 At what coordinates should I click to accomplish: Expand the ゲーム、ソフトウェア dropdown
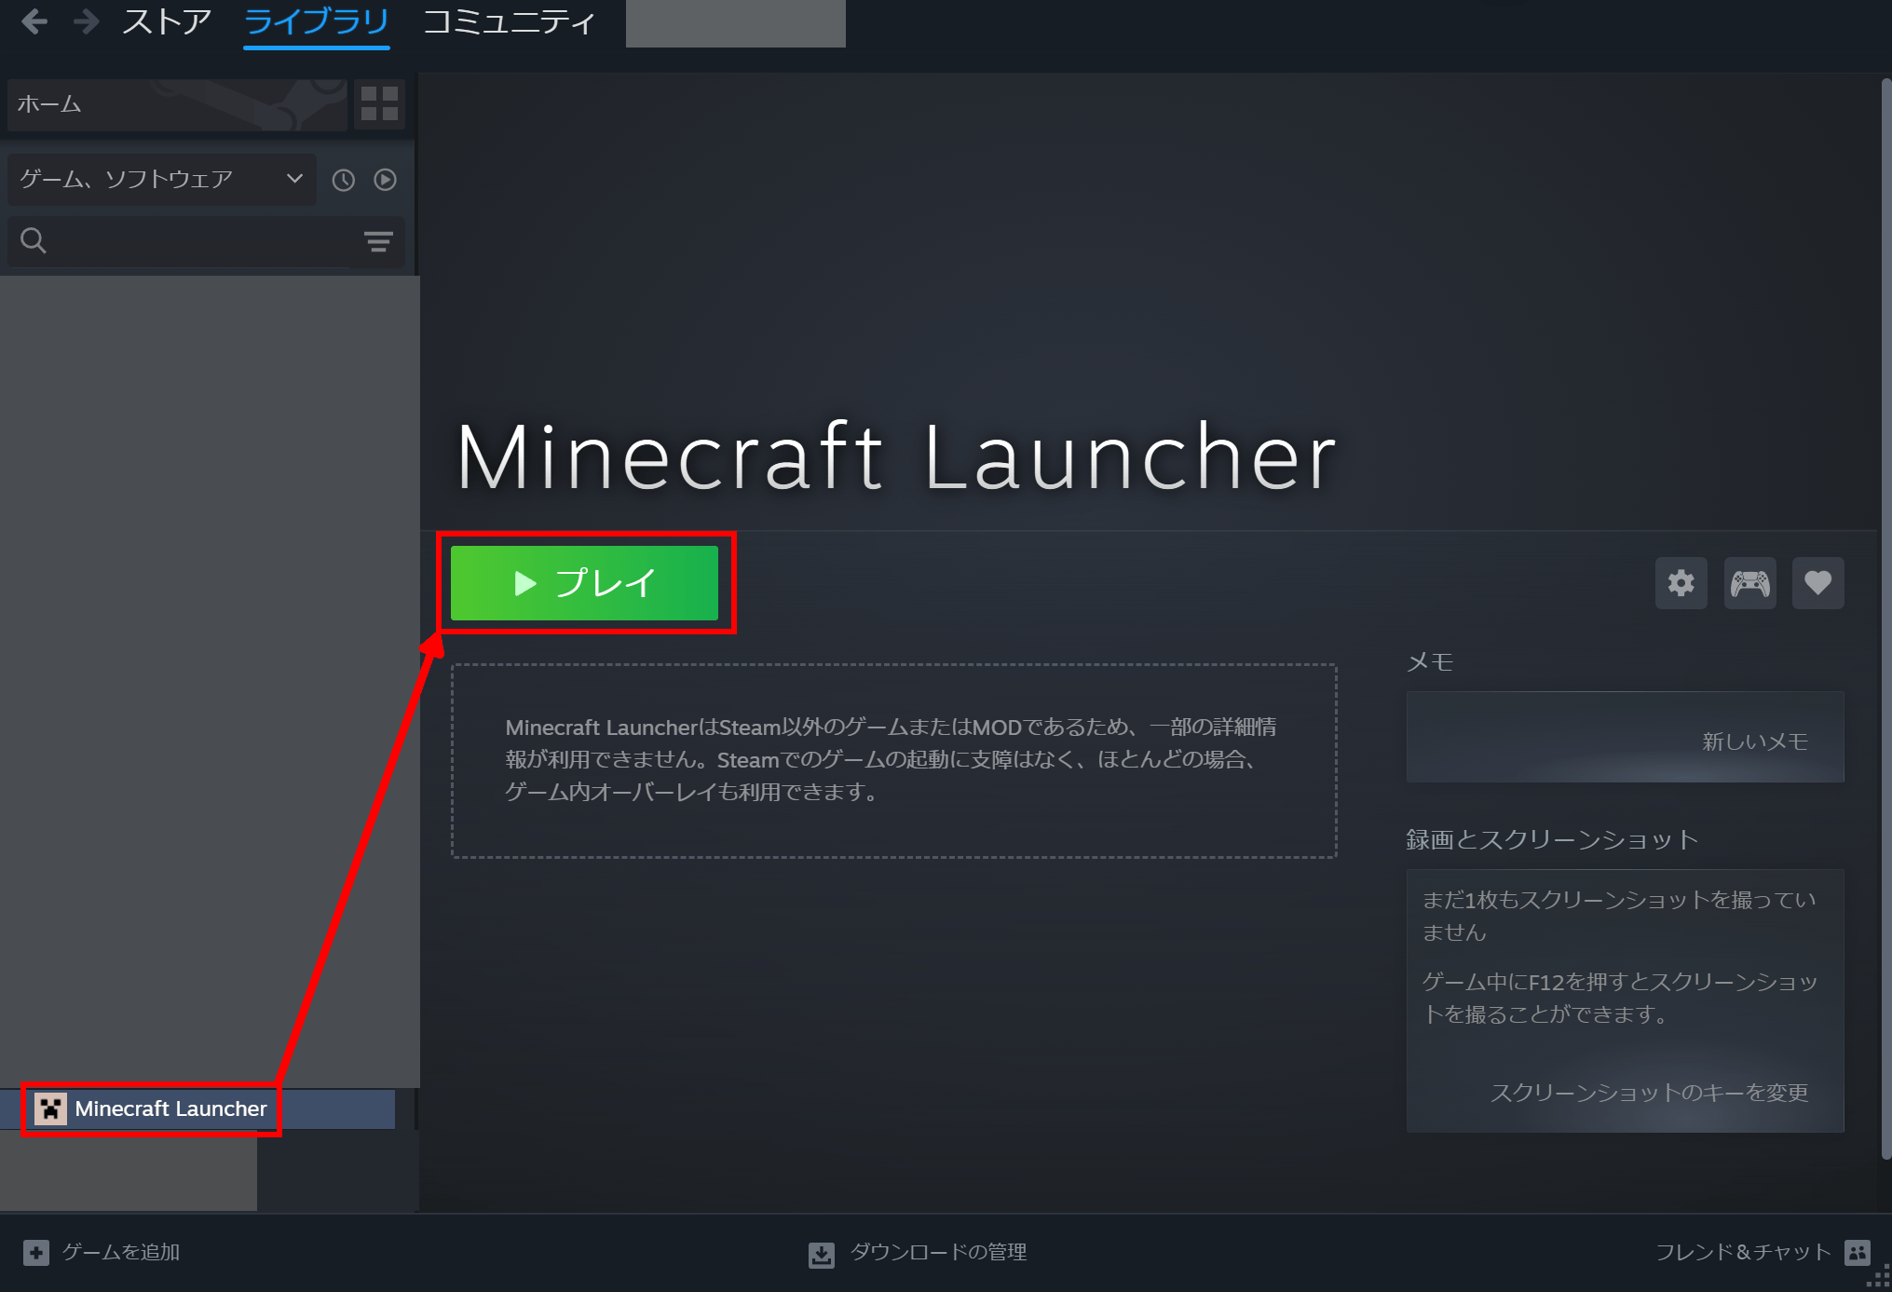click(162, 179)
